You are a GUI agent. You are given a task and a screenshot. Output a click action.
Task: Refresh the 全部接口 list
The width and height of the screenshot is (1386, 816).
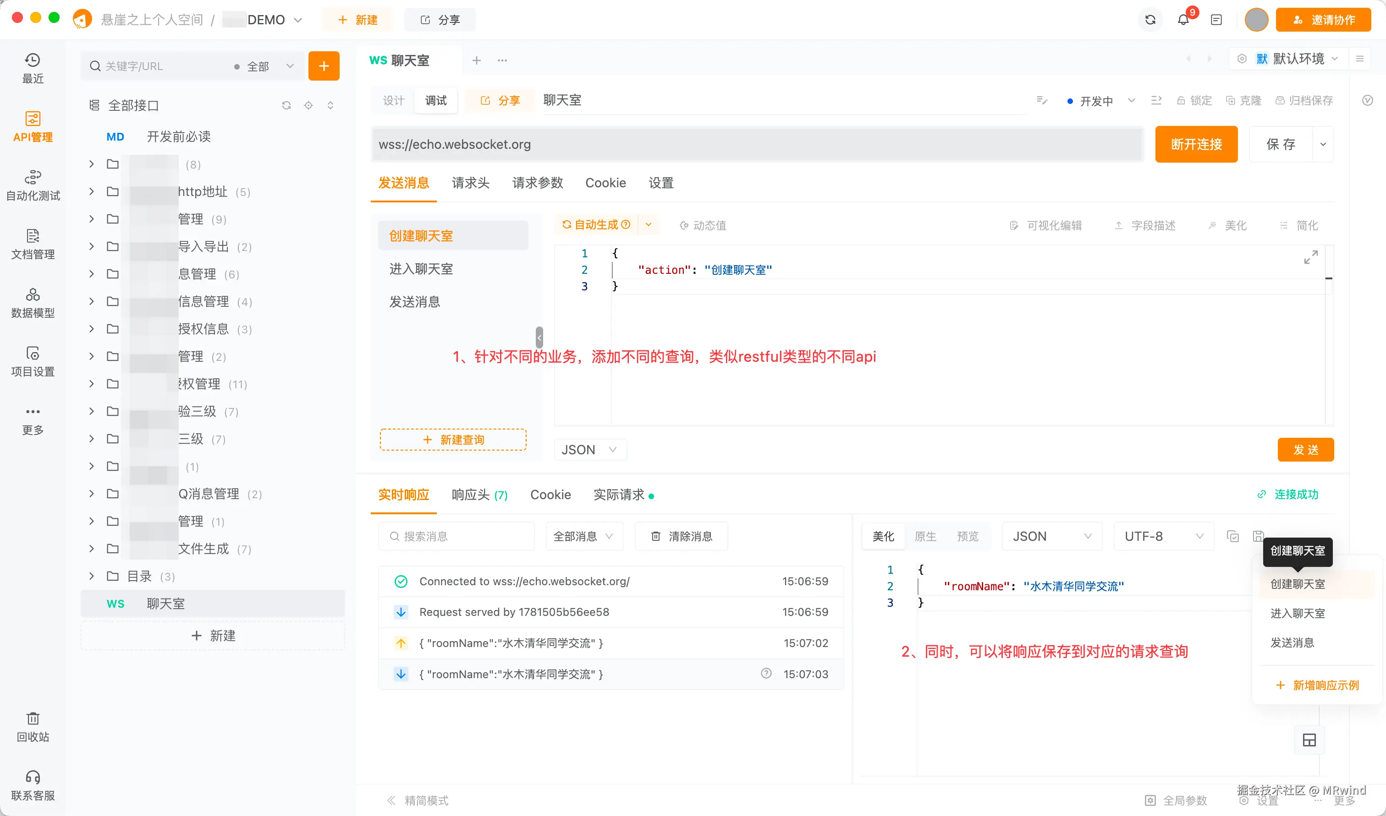tap(286, 105)
